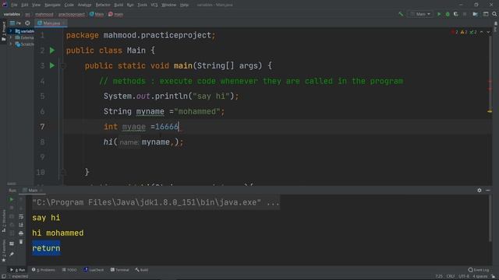Image resolution: width=499 pixels, height=280 pixels.
Task: Open the Build menu
Action: 119,5
